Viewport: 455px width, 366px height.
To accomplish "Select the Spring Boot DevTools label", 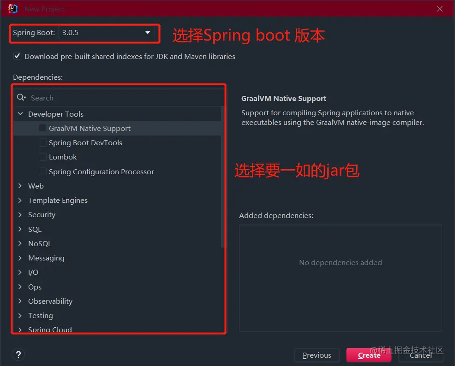I will [x=86, y=142].
